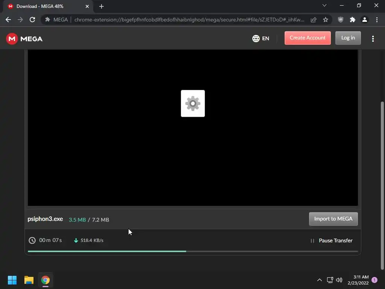Restore down the Chrome window
The height and width of the screenshot is (289, 385).
(359, 5)
